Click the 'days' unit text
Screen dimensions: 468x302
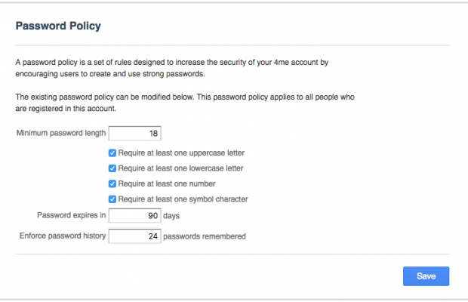pyautogui.click(x=171, y=216)
